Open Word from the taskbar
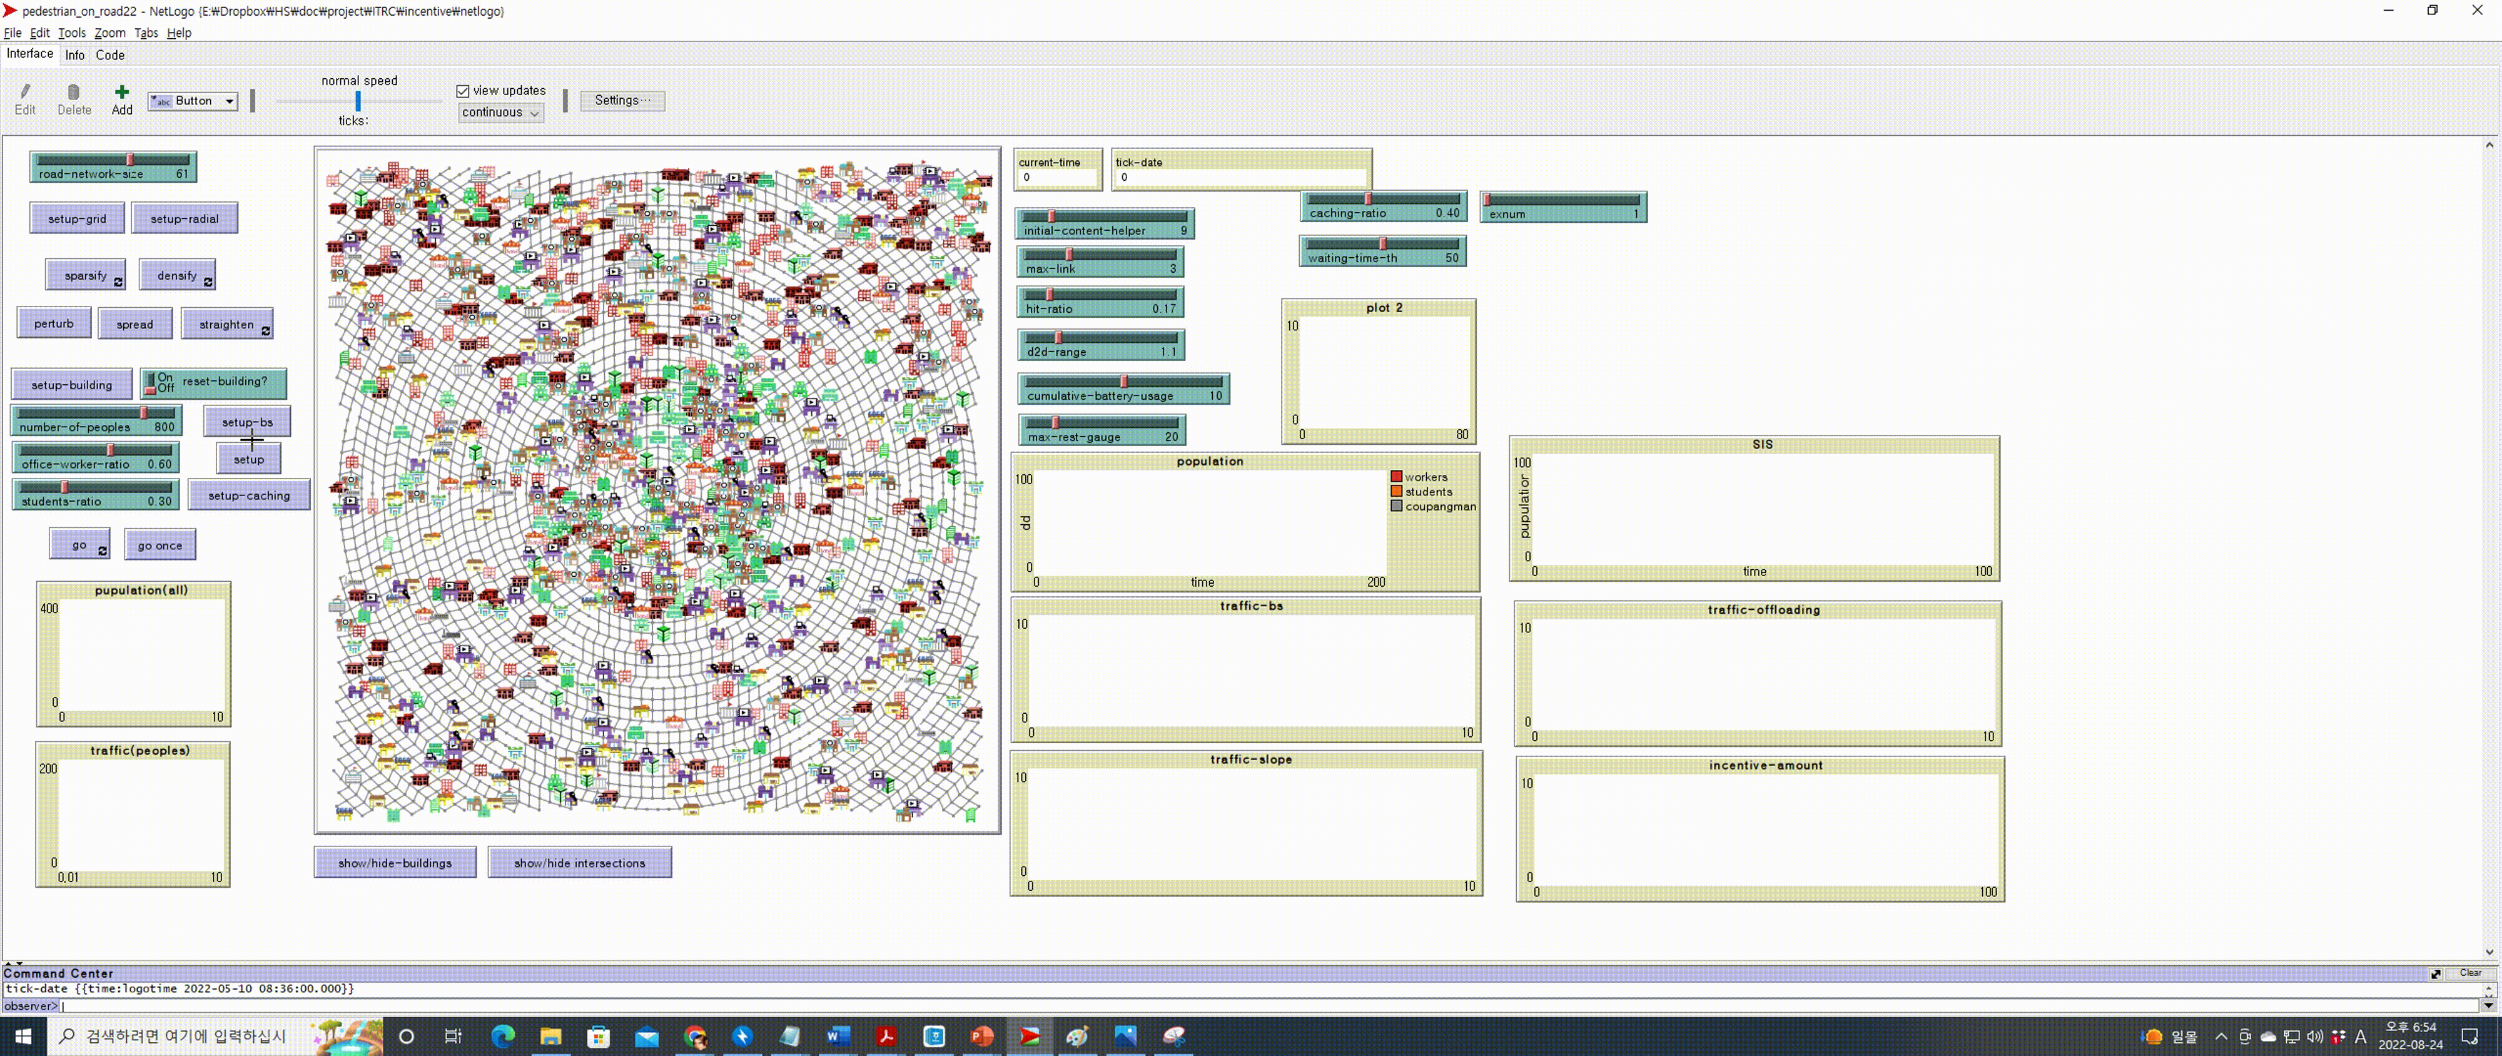The width and height of the screenshot is (2502, 1056). [x=838, y=1035]
